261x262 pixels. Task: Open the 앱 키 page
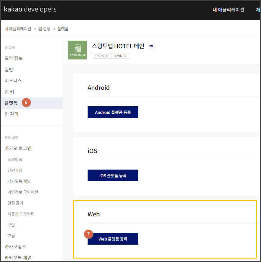9,92
